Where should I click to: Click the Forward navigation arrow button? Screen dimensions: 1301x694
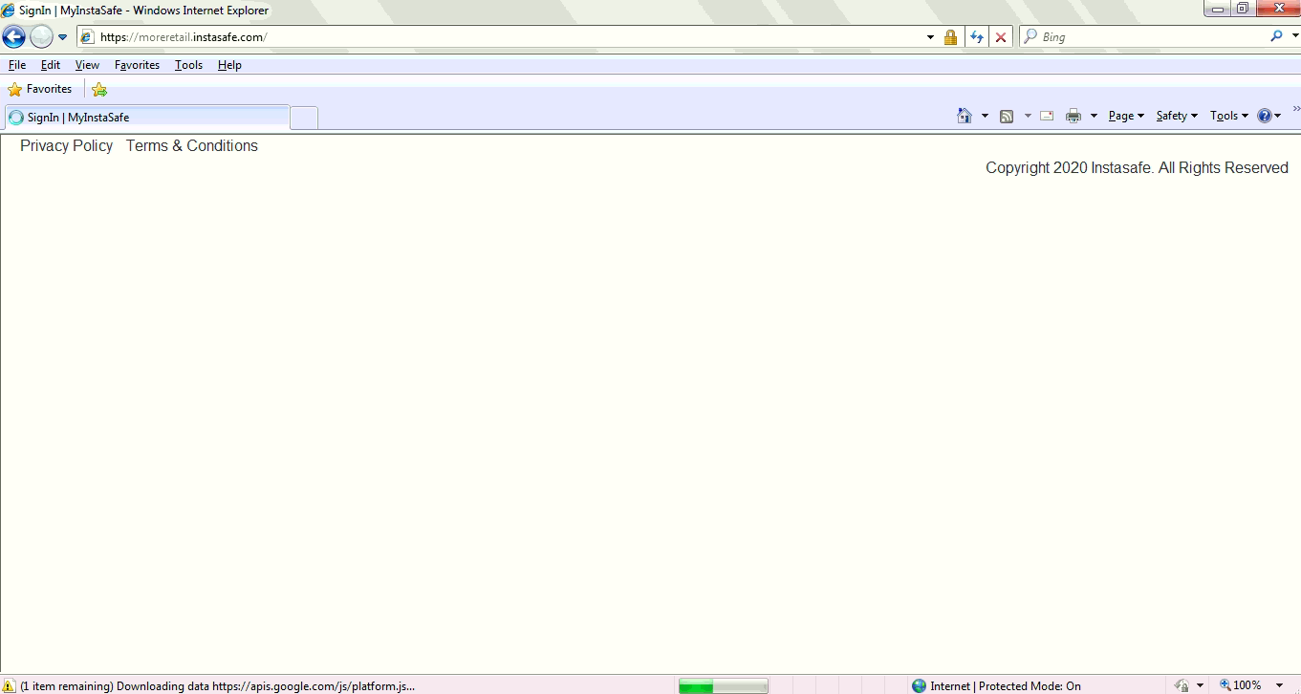41,37
